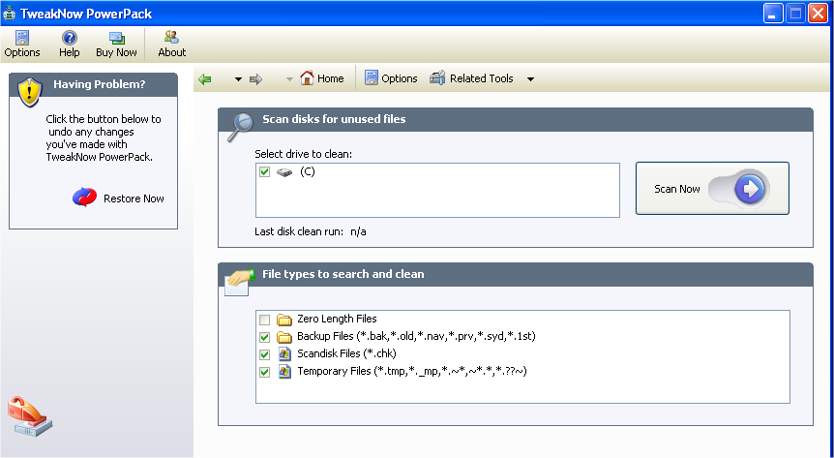
Task: Select the Scandisk Files (*.chk) text
Action: pyautogui.click(x=346, y=353)
